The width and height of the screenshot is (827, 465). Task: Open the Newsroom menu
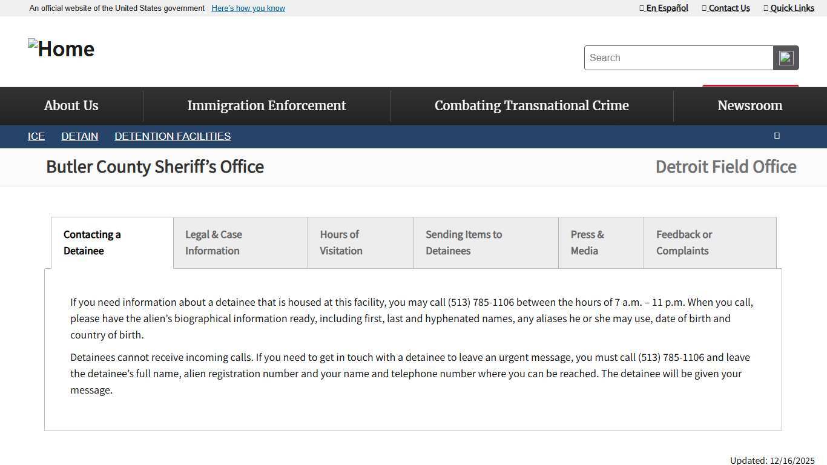pyautogui.click(x=750, y=105)
